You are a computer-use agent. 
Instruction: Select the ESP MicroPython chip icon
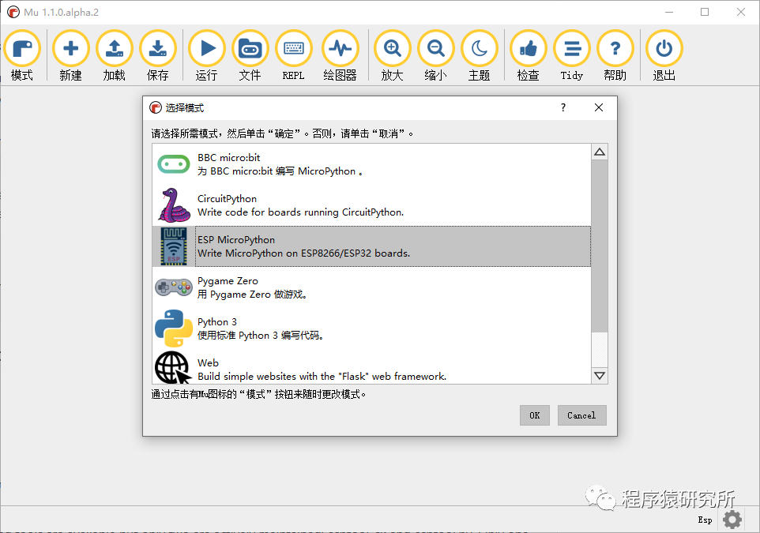(174, 246)
